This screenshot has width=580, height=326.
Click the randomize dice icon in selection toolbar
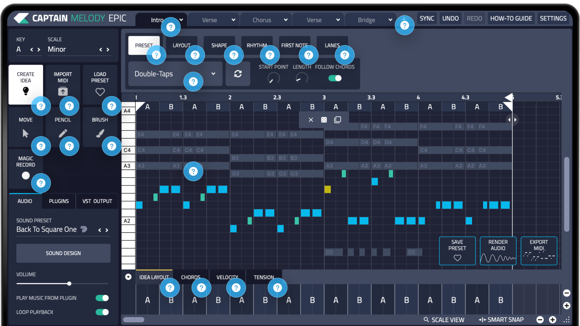click(324, 120)
